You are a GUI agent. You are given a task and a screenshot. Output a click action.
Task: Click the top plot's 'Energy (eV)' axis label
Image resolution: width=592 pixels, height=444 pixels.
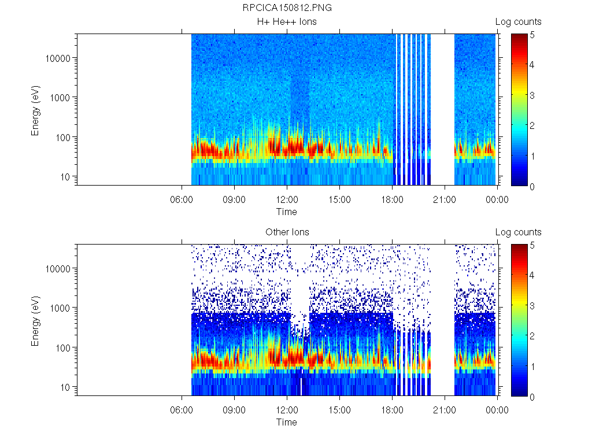pos(35,111)
